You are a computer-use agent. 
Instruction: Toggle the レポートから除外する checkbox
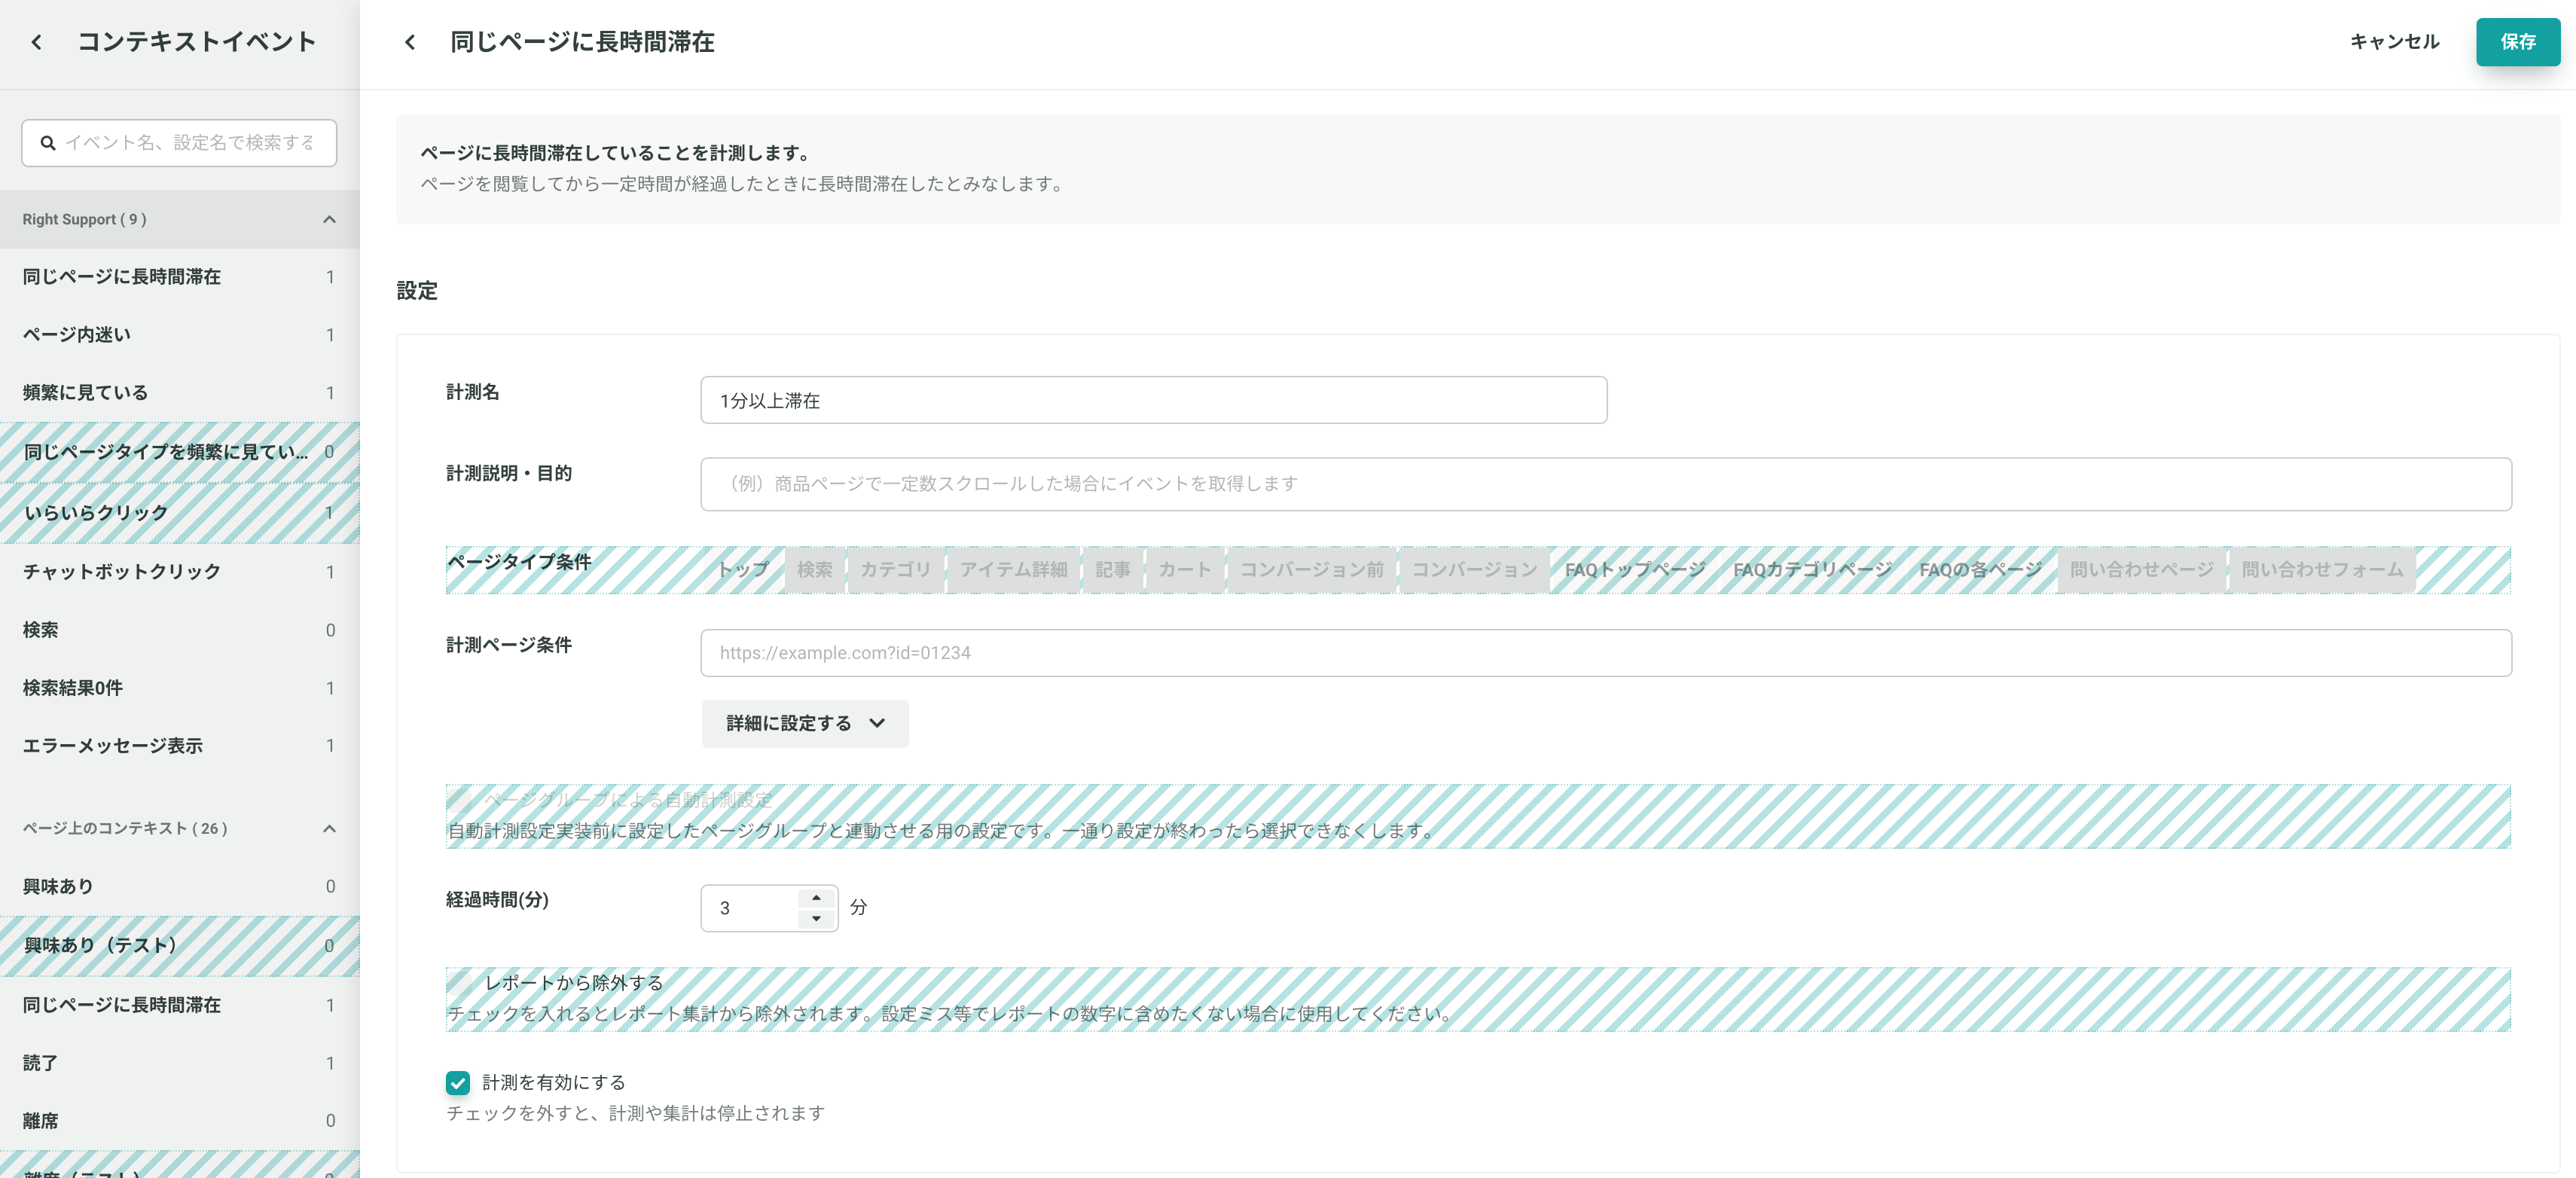460,982
